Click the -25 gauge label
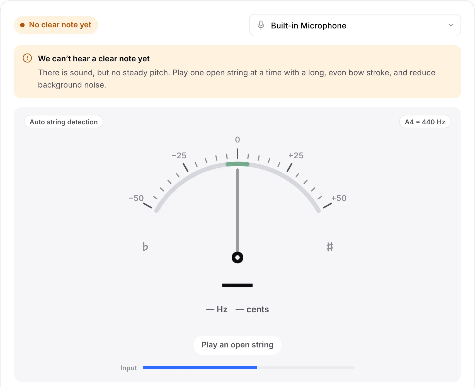 click(x=179, y=156)
